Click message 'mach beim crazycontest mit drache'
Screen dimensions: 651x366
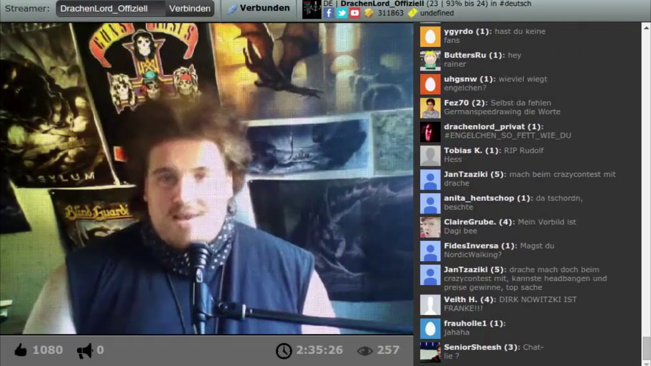(529, 178)
